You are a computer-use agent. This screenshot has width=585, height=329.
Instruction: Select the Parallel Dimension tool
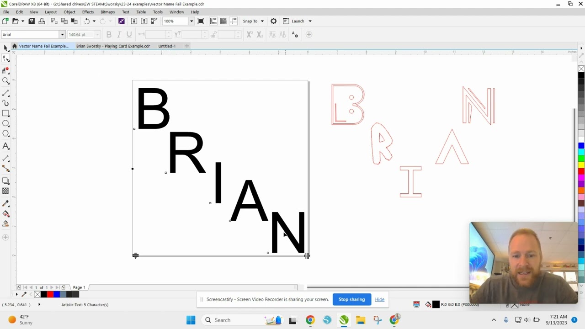pos(5,158)
